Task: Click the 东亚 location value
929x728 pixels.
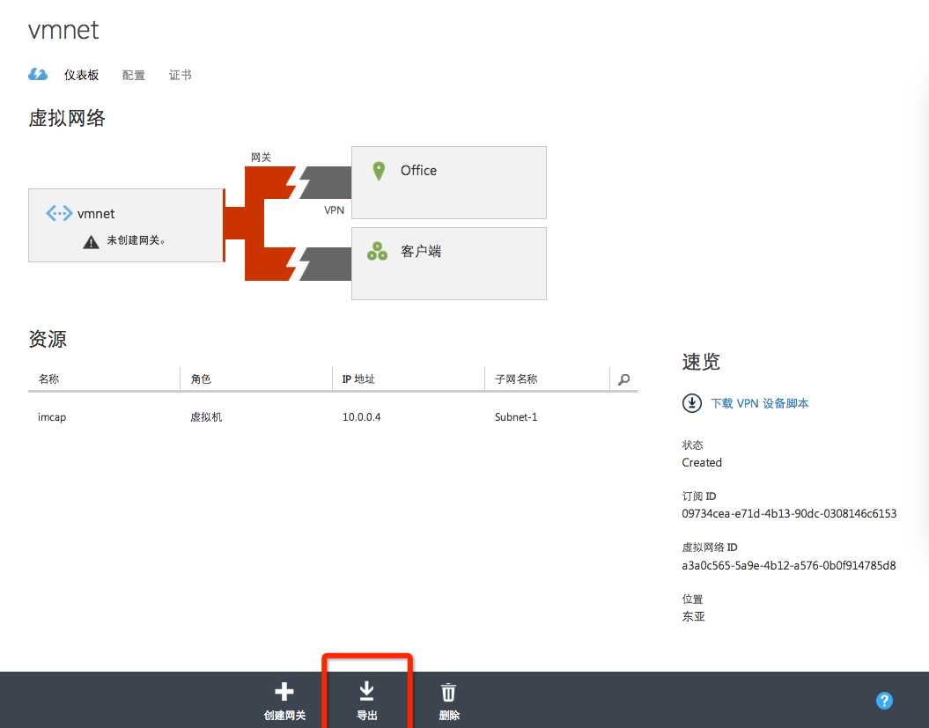Action: 694,616
